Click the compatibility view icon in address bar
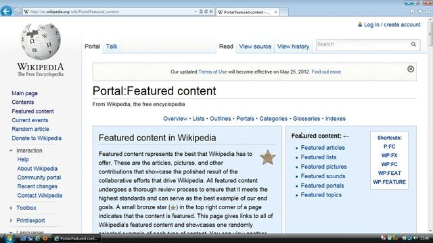Image resolution: width=433 pixels, height=243 pixels. (x=201, y=11)
